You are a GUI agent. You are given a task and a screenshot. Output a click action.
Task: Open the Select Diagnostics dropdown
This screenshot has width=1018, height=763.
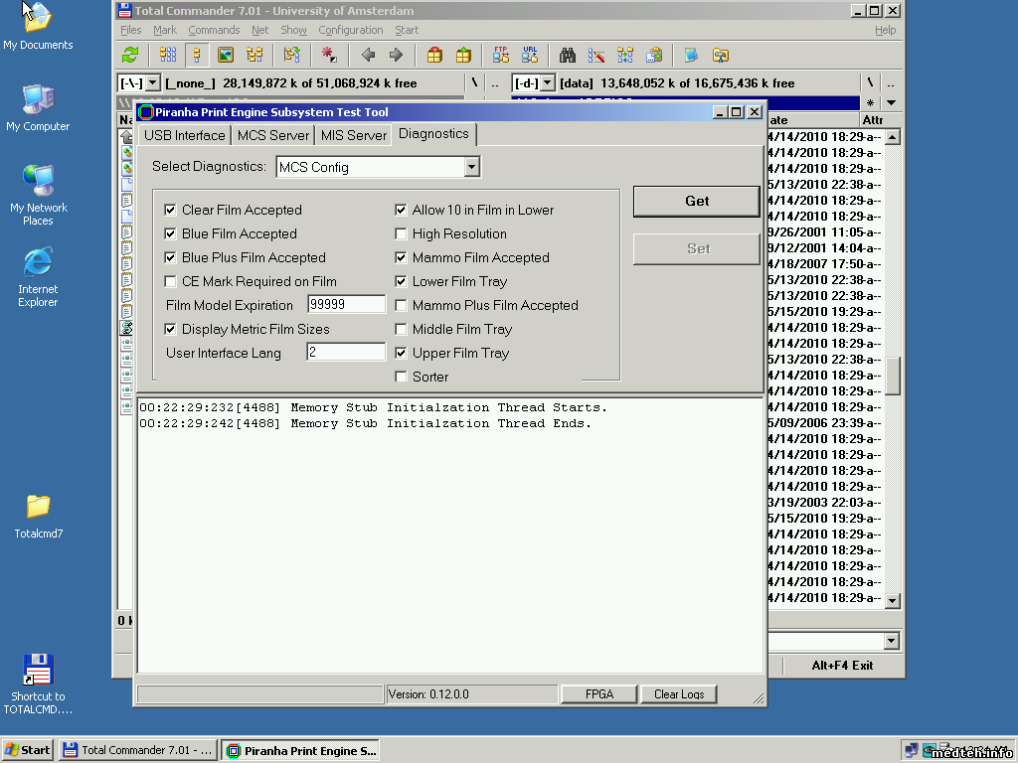click(x=472, y=167)
